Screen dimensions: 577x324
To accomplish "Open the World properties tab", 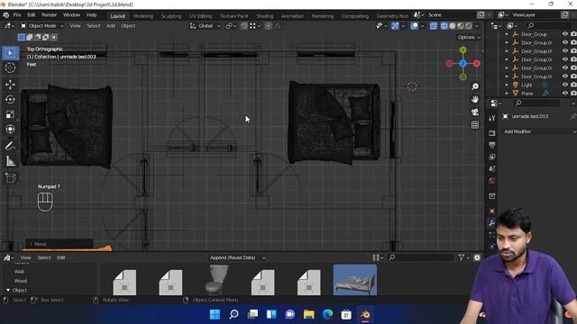I will click(x=492, y=181).
